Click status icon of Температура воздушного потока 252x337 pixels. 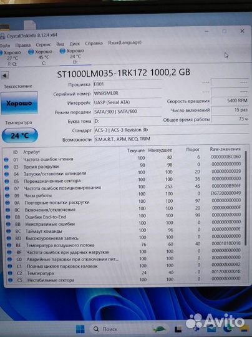(9, 245)
